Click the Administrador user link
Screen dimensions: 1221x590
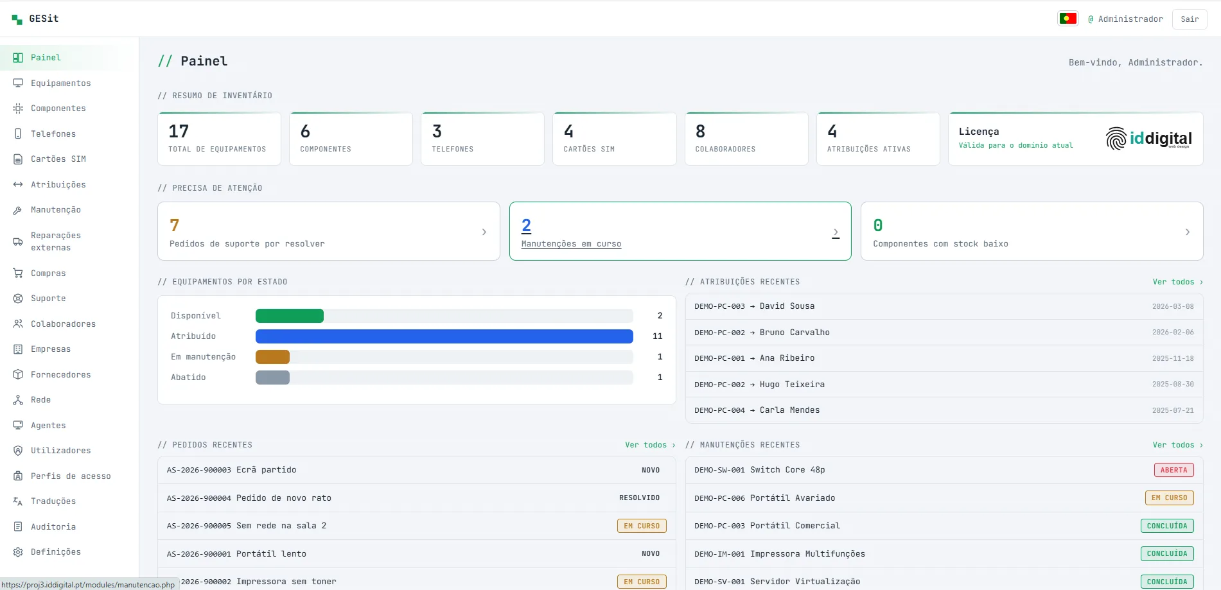(1125, 19)
